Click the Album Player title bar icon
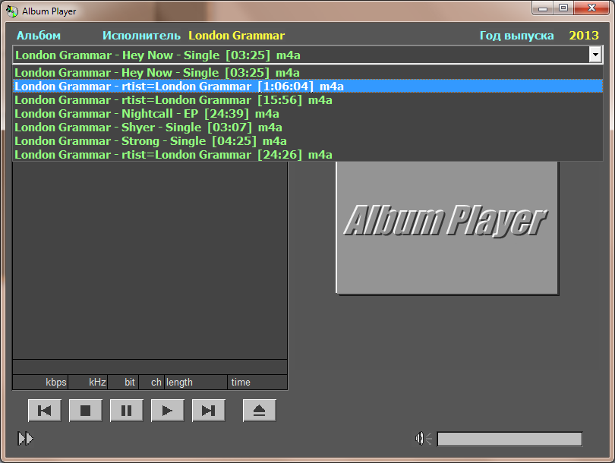Viewport: 615px width, 463px height. [11, 11]
